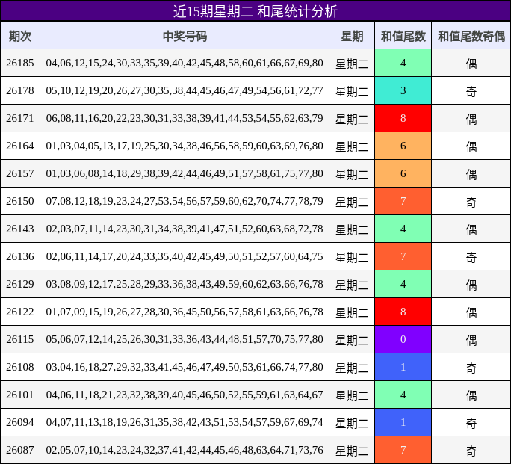Click blue tail value 1 in row 26094

point(403,422)
